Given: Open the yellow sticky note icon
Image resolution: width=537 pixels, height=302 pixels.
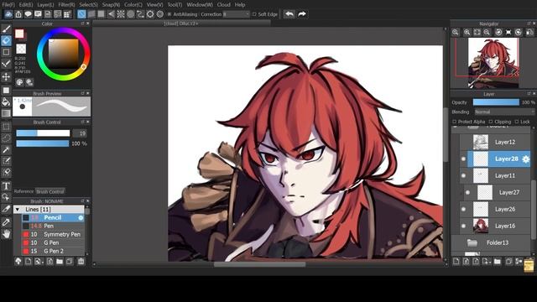Looking at the screenshot, I should 529,267.
